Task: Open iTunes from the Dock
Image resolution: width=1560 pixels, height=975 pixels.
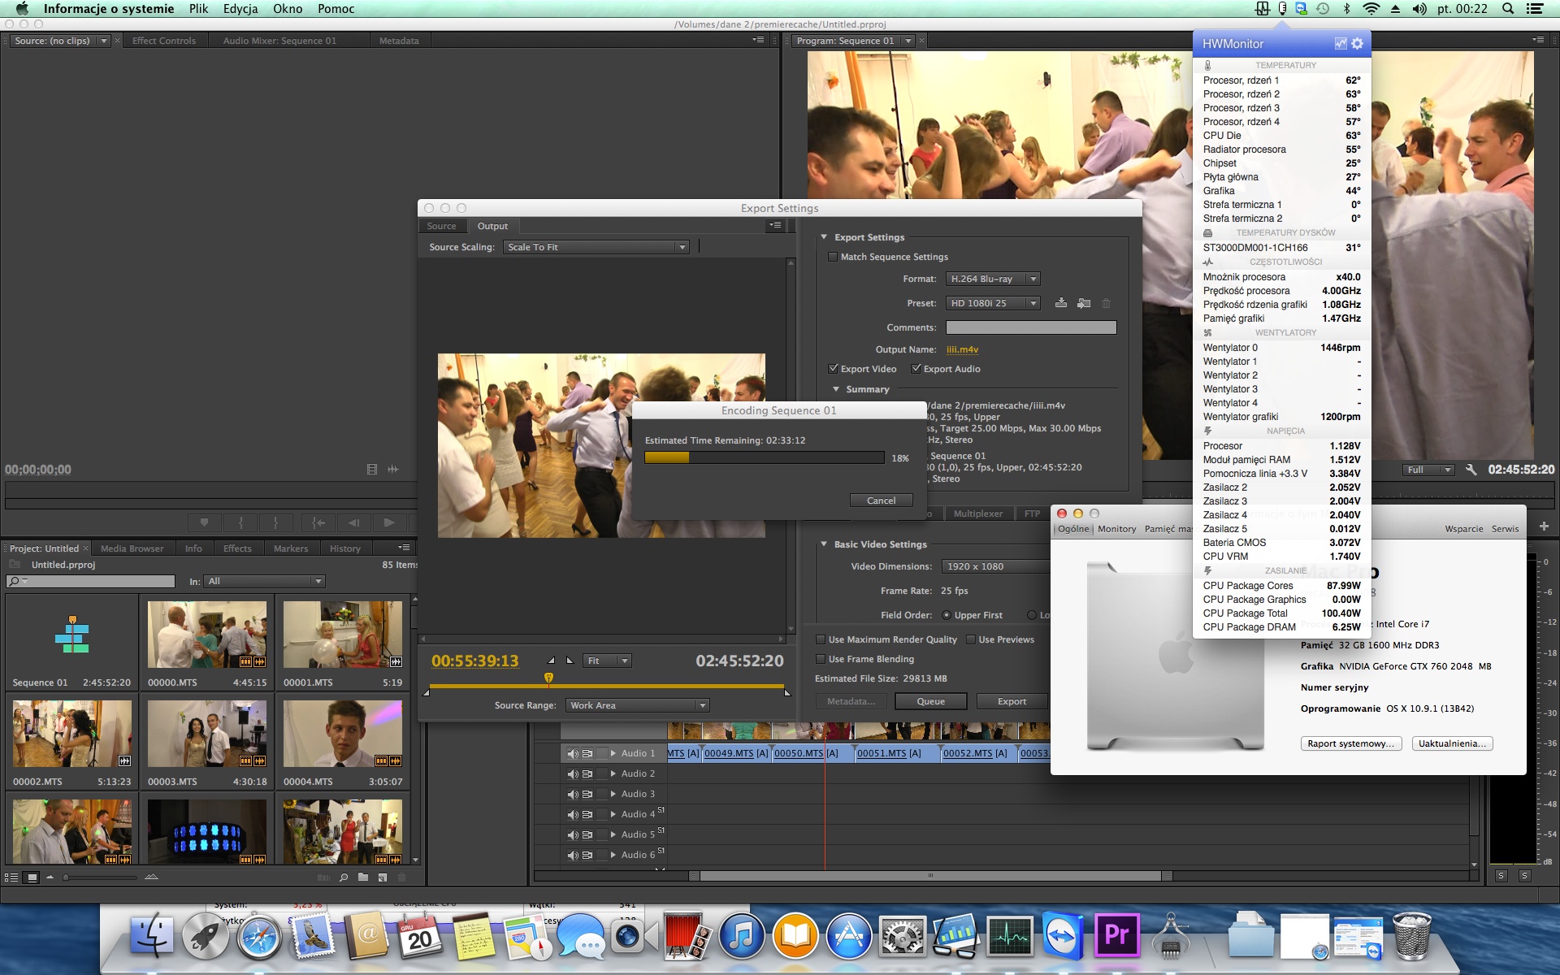Action: click(741, 936)
